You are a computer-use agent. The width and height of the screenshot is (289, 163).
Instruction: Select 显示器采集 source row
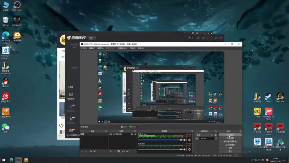(x=122, y=134)
